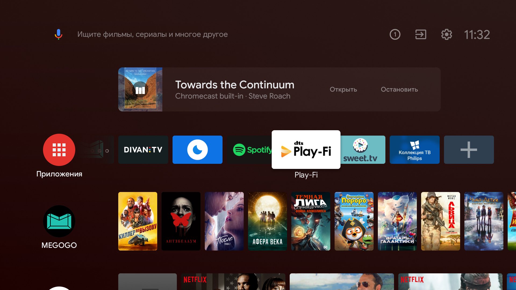Open the inputs source selector icon

tap(421, 34)
